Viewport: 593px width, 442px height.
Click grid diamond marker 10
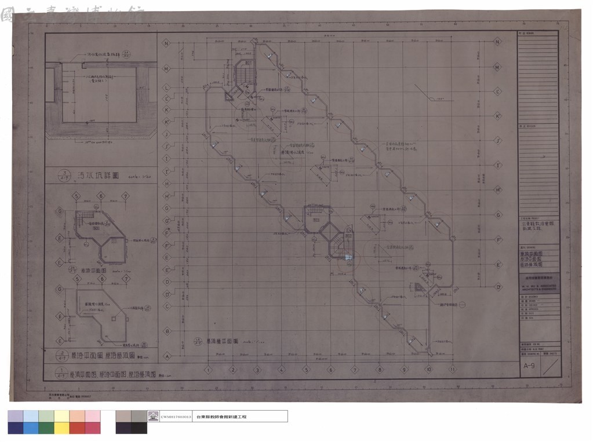pyautogui.click(x=428, y=369)
